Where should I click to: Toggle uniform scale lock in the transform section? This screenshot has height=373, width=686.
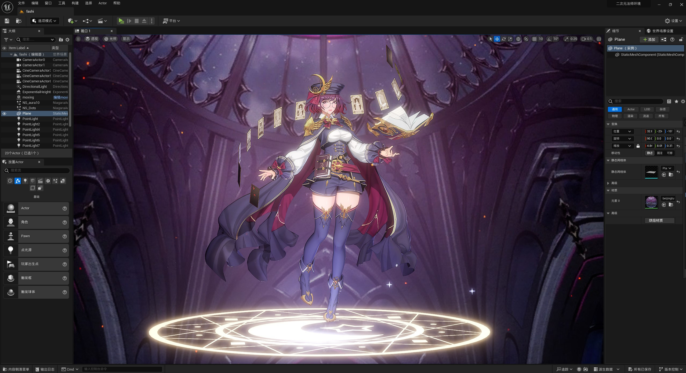638,146
